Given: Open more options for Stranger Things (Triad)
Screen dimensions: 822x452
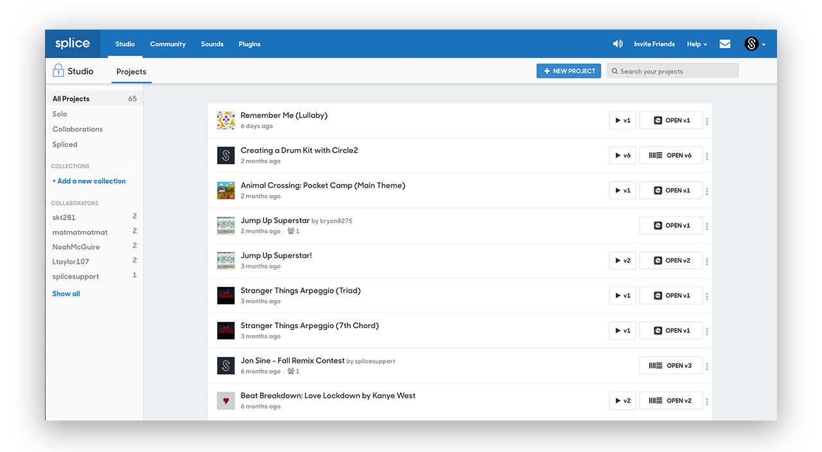Looking at the screenshot, I should (x=707, y=297).
